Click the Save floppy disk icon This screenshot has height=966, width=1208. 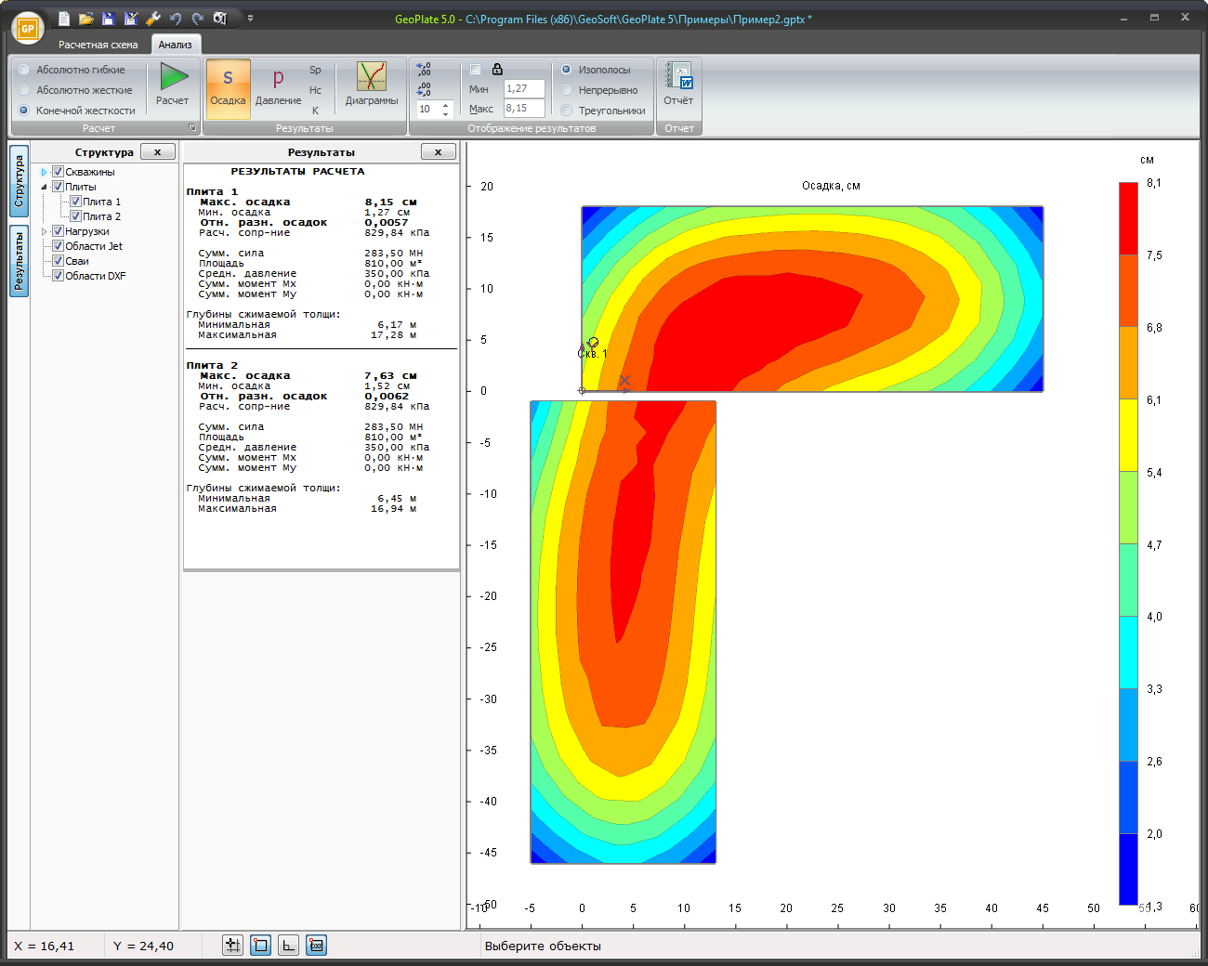108,19
